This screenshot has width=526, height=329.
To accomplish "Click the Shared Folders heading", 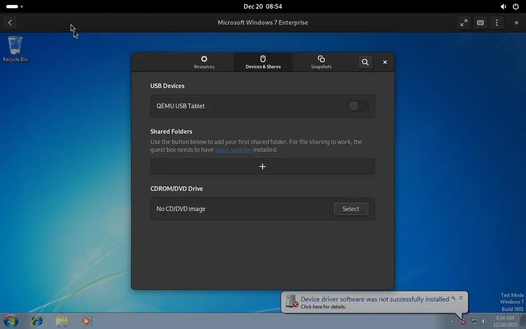I will click(171, 132).
